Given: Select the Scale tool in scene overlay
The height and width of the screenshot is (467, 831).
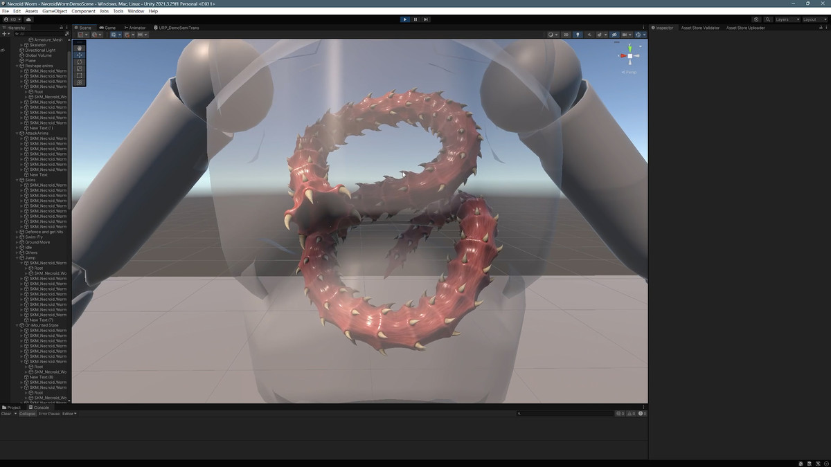Looking at the screenshot, I should tap(80, 68).
